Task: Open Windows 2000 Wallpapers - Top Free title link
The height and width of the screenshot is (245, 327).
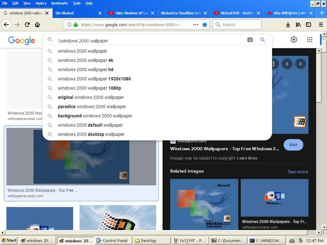Action: (x=224, y=149)
